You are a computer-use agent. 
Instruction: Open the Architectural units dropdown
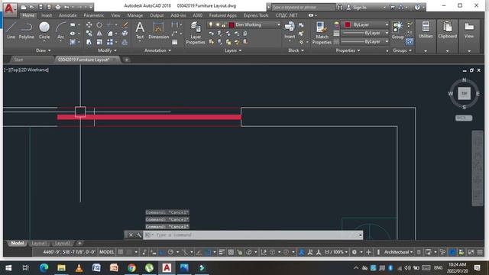click(x=399, y=252)
